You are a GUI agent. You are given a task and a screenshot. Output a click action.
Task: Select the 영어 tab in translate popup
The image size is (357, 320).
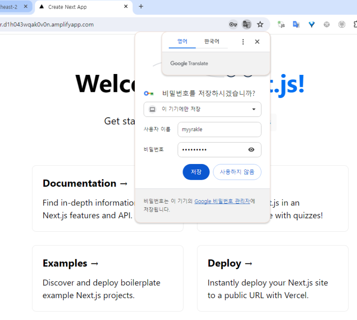[182, 41]
